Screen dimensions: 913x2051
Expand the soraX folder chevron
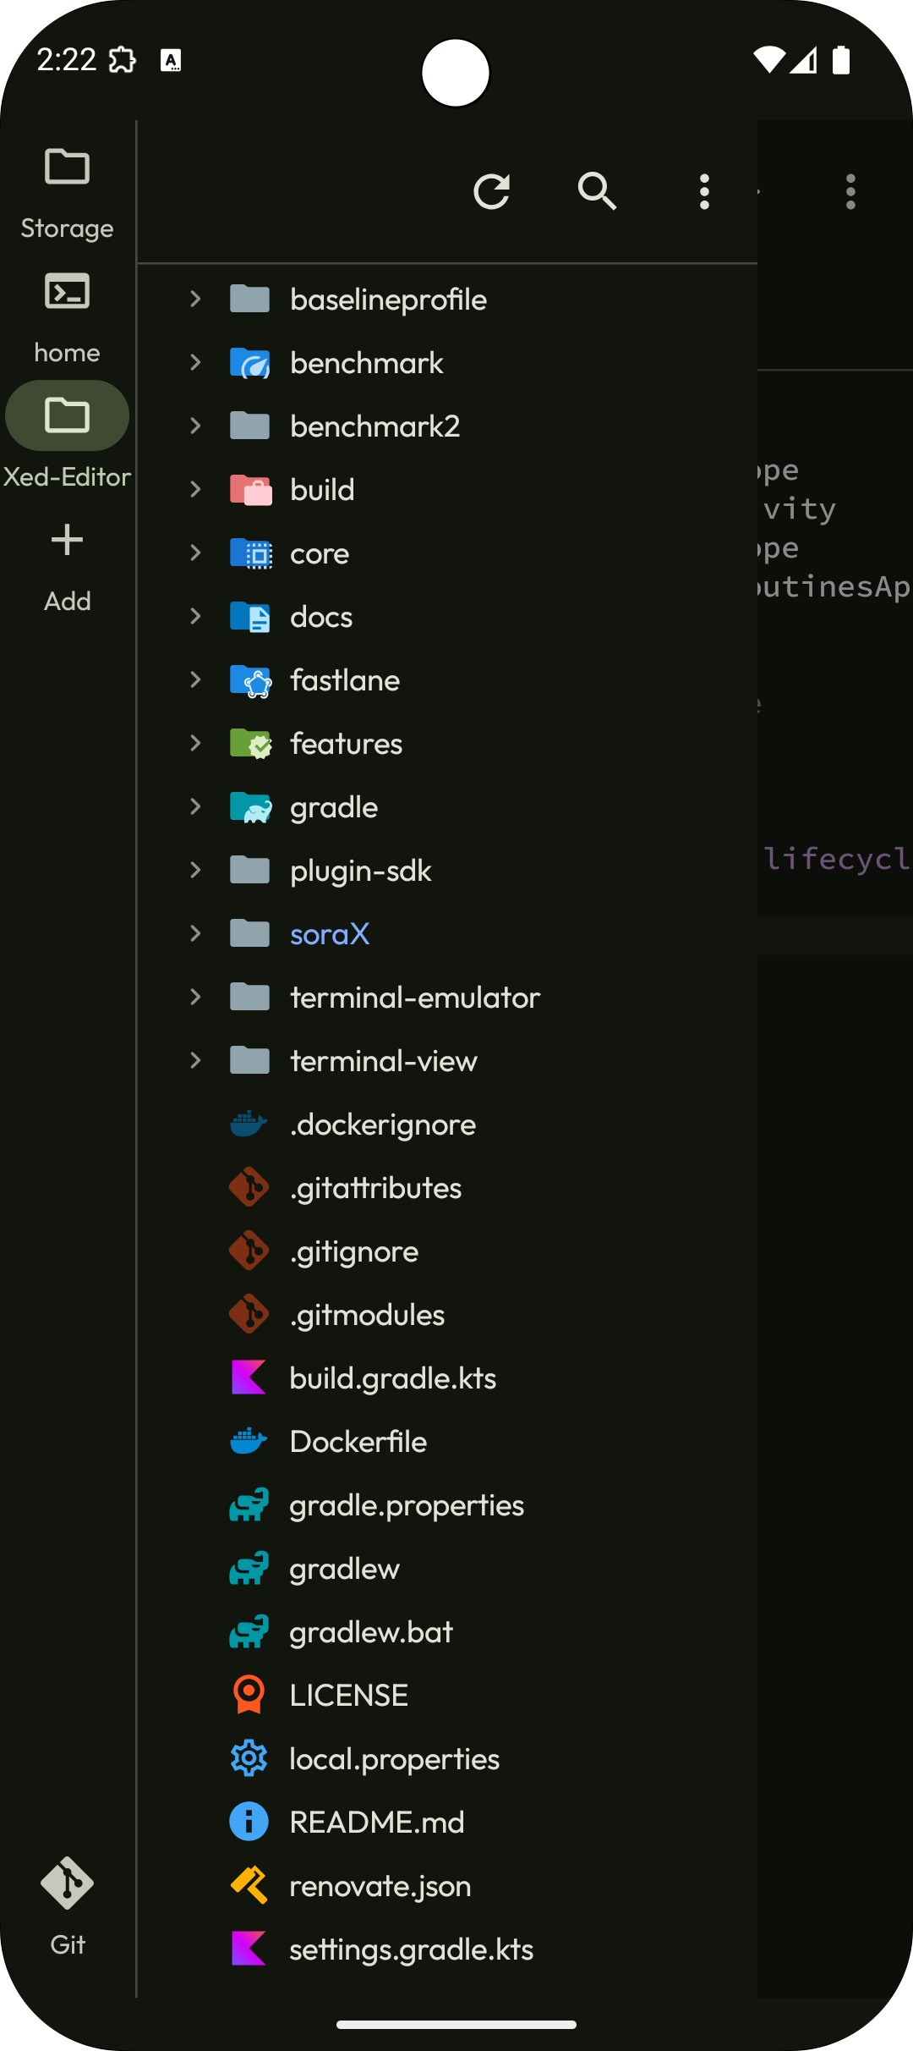[195, 933]
